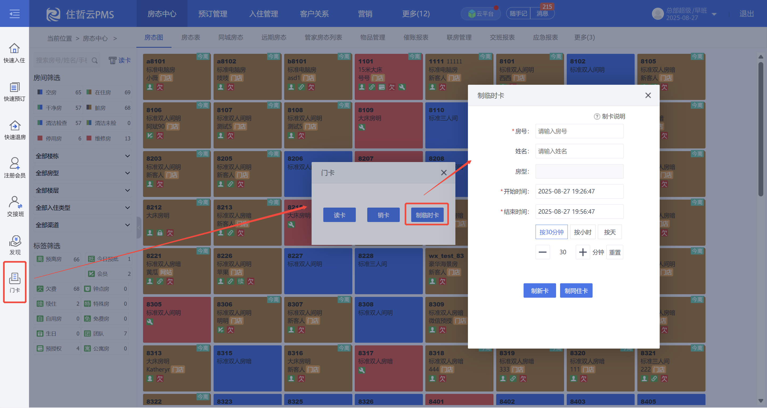Viewport: 767px width, 408px height.
Task: Click 制临时卡 button in 门卡 dialog
Action: 427,215
